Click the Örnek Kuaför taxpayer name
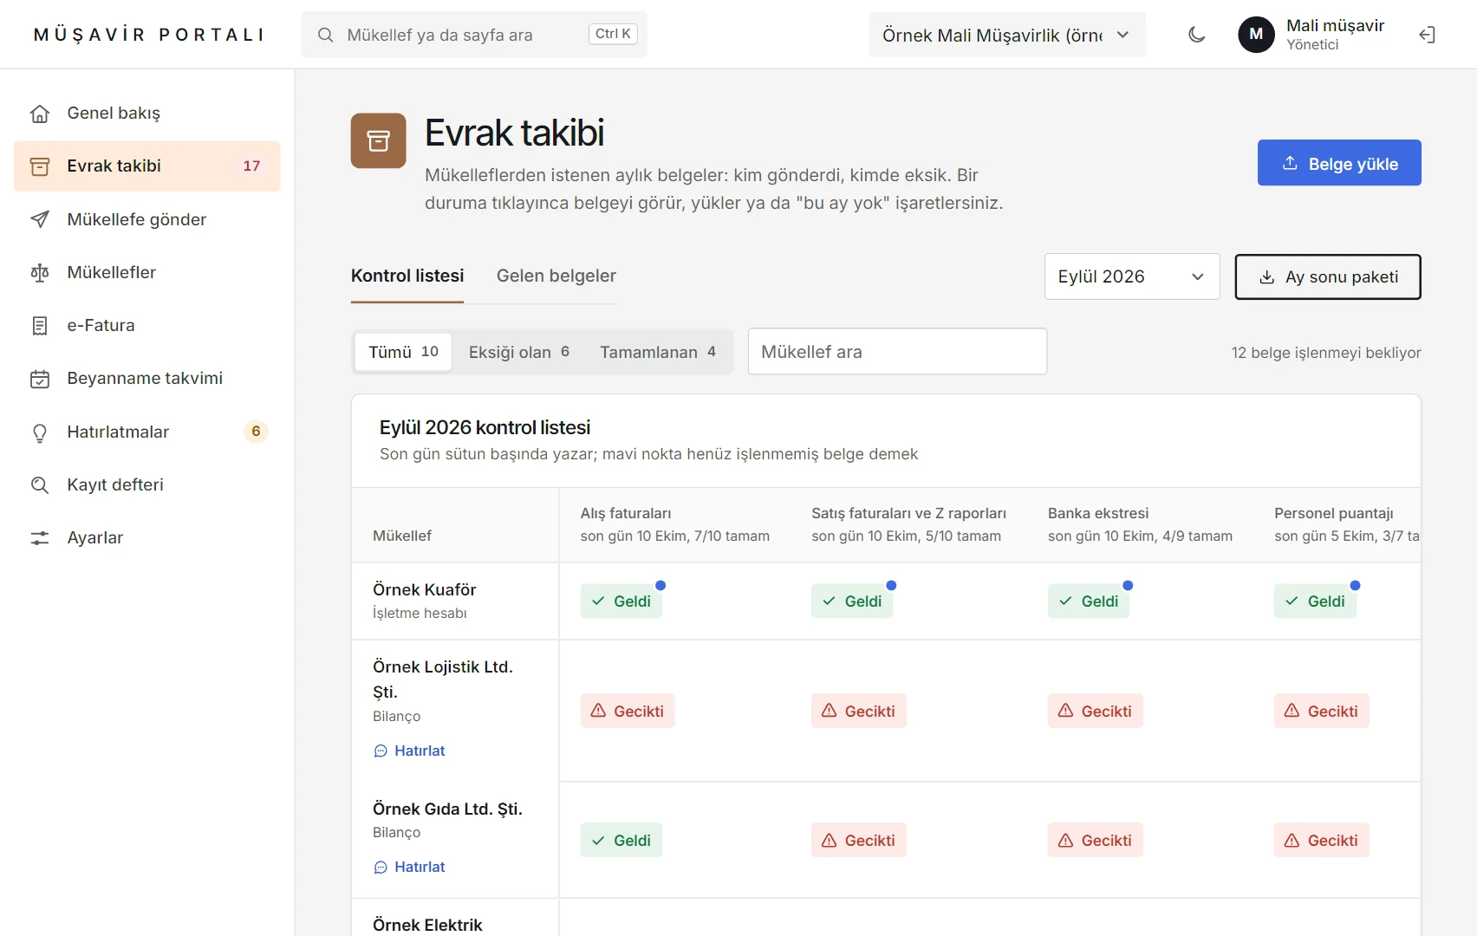This screenshot has width=1477, height=936. pos(425,589)
